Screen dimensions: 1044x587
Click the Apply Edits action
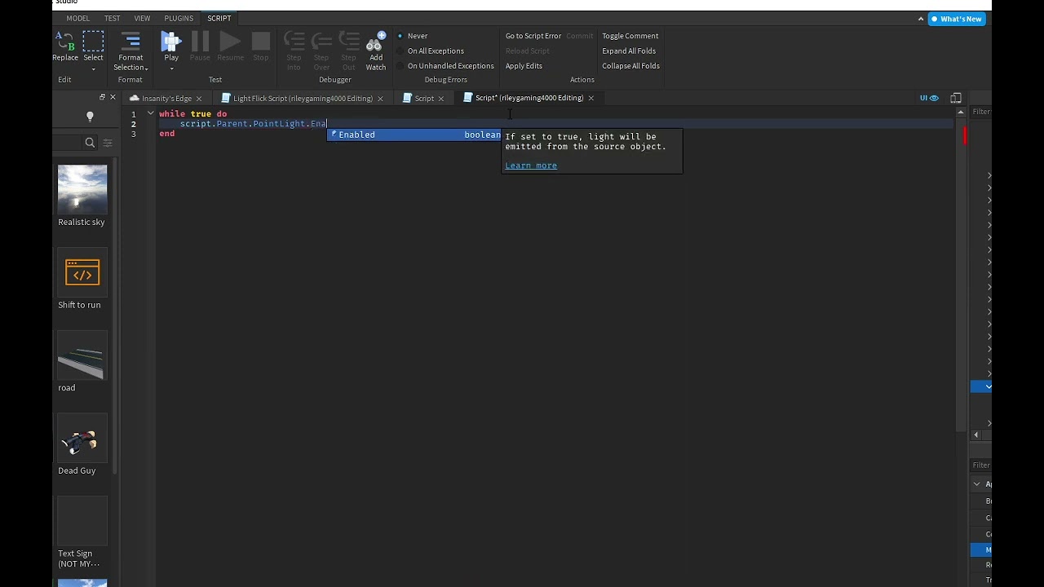click(524, 66)
